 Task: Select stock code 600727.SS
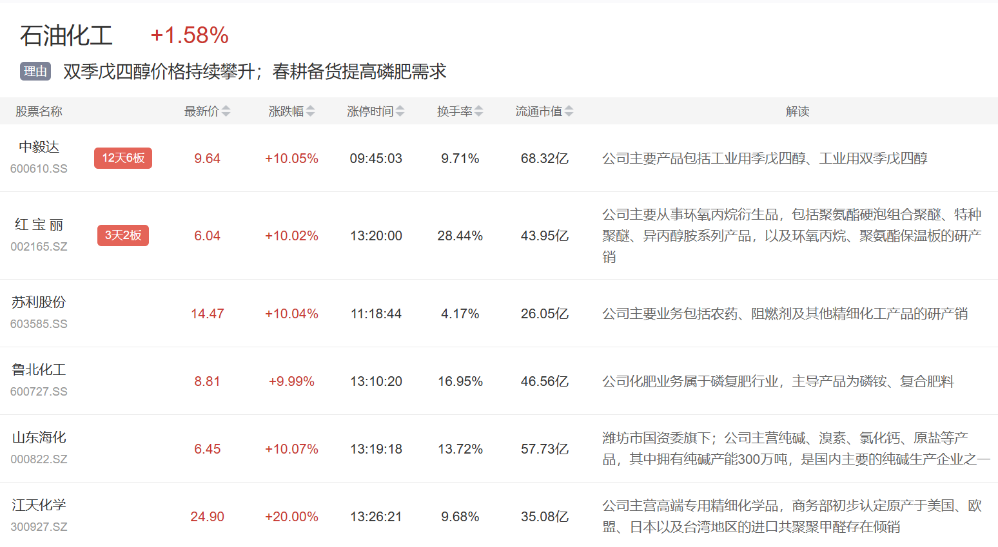(39, 392)
